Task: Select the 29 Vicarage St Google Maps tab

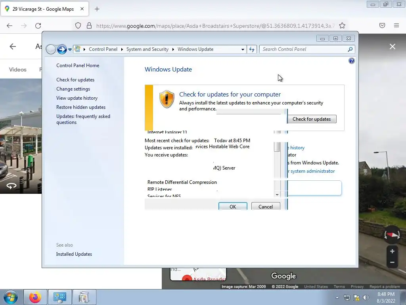Action: click(44, 9)
